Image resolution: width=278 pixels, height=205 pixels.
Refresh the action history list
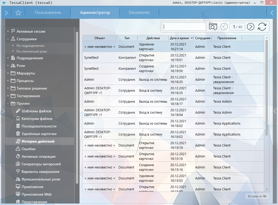262,27
